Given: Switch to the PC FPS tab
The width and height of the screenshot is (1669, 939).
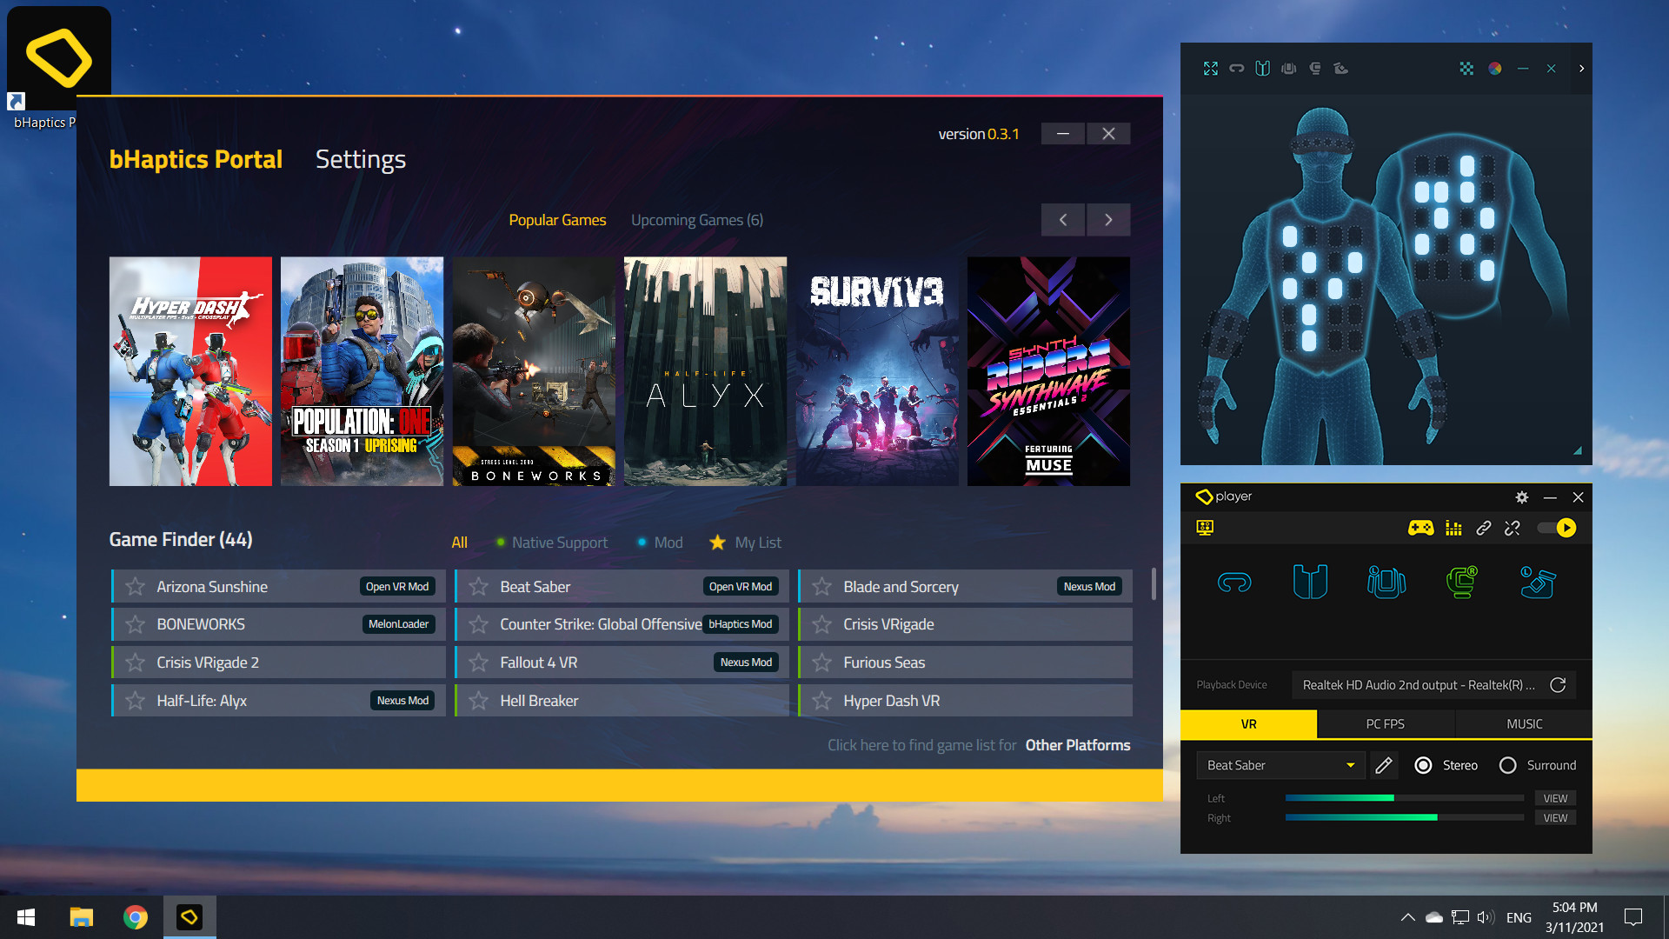Looking at the screenshot, I should 1386,723.
